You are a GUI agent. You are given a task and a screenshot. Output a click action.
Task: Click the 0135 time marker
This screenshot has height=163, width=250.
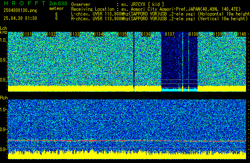[122, 34]
